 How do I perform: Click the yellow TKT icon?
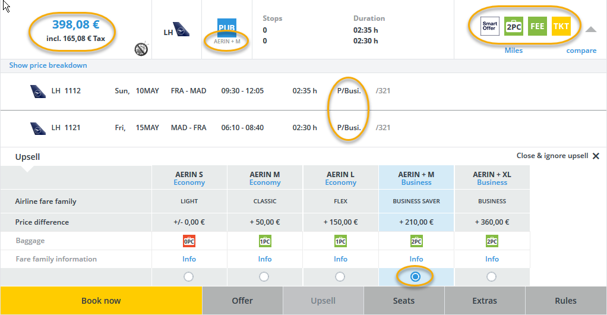[x=561, y=26]
